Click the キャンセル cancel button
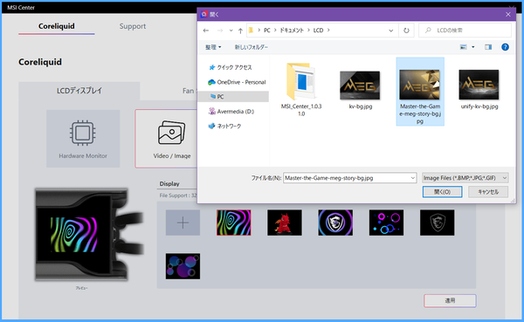The width and height of the screenshot is (524, 322). coord(488,192)
